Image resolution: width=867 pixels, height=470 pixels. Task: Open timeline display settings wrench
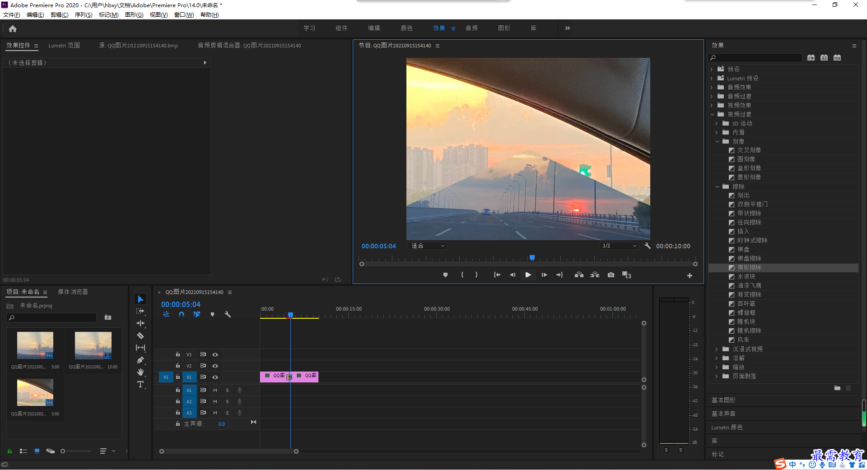pos(228,314)
